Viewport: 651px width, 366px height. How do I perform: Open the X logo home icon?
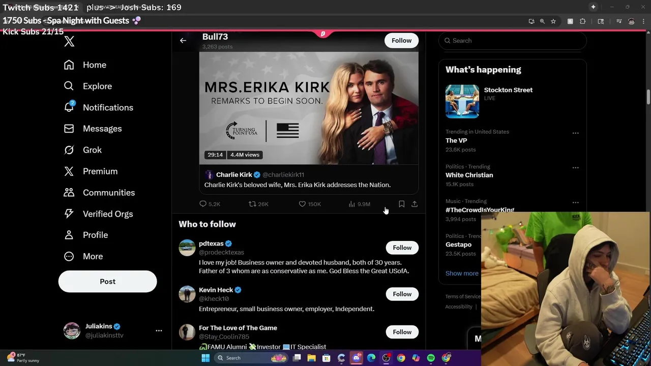69,42
